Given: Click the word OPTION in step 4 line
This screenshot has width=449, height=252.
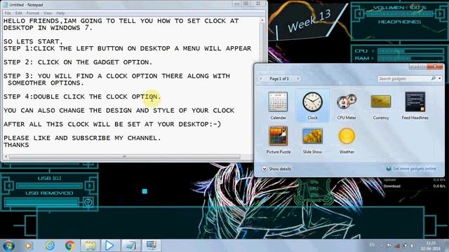Looking at the screenshot, I should 145,97.
